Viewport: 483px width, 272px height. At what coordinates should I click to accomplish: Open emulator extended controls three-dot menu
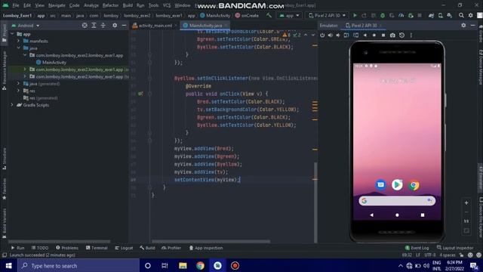point(411,36)
